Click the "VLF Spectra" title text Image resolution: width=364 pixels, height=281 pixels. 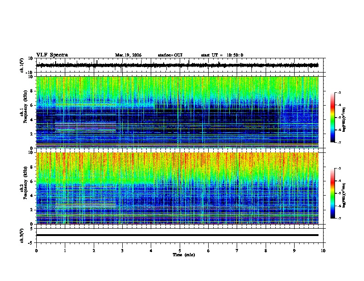click(x=52, y=55)
